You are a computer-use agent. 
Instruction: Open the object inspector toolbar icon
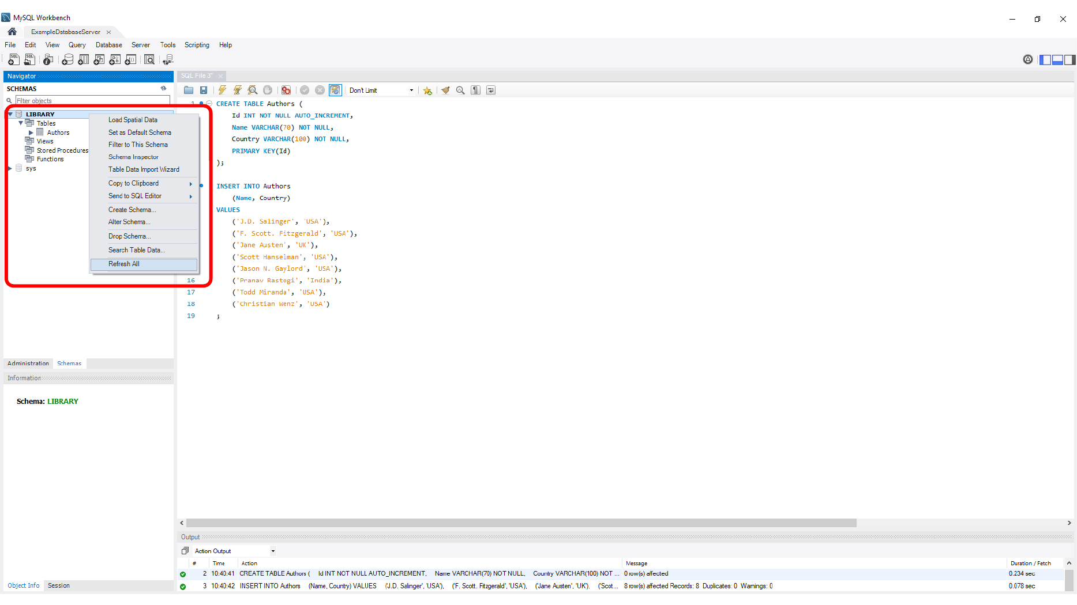point(48,59)
